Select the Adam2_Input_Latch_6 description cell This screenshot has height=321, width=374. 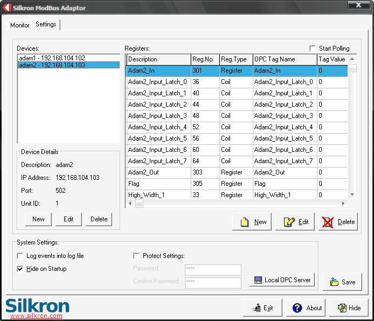(x=158, y=150)
